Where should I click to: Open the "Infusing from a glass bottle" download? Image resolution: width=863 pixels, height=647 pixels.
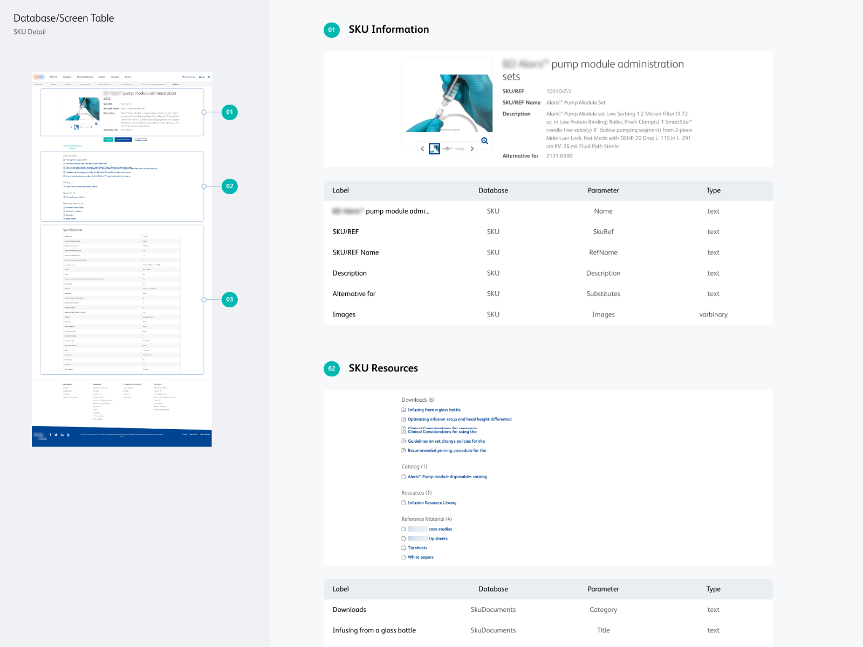click(x=434, y=410)
